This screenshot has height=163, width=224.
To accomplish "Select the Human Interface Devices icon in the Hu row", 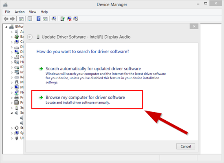I will pos(17,62).
